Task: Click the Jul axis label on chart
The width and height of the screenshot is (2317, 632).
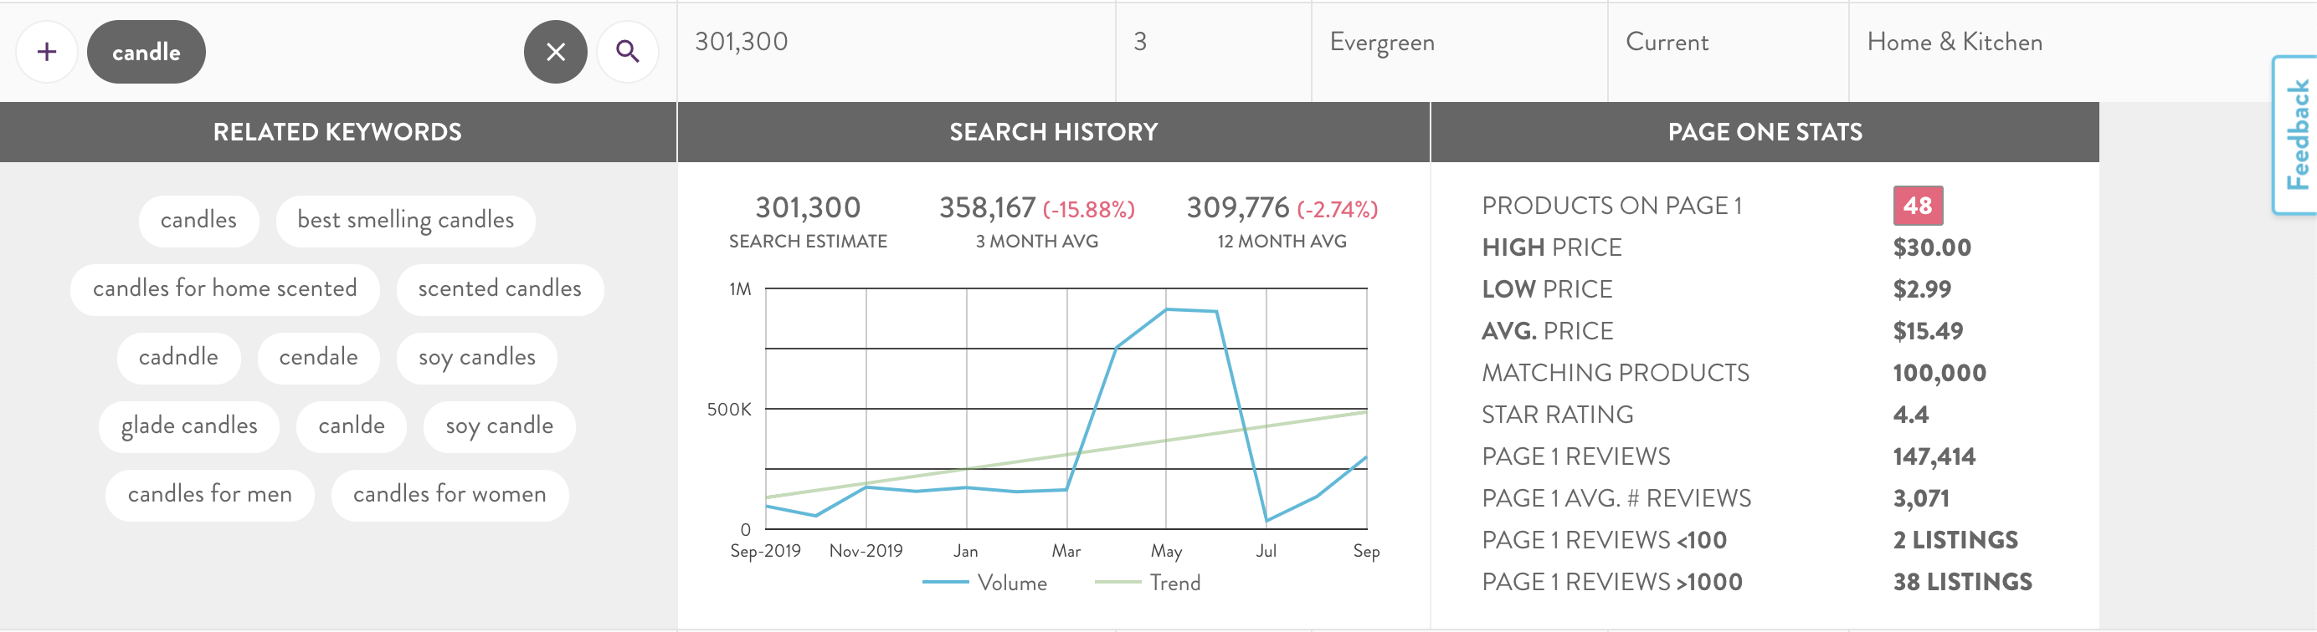Action: (1266, 551)
